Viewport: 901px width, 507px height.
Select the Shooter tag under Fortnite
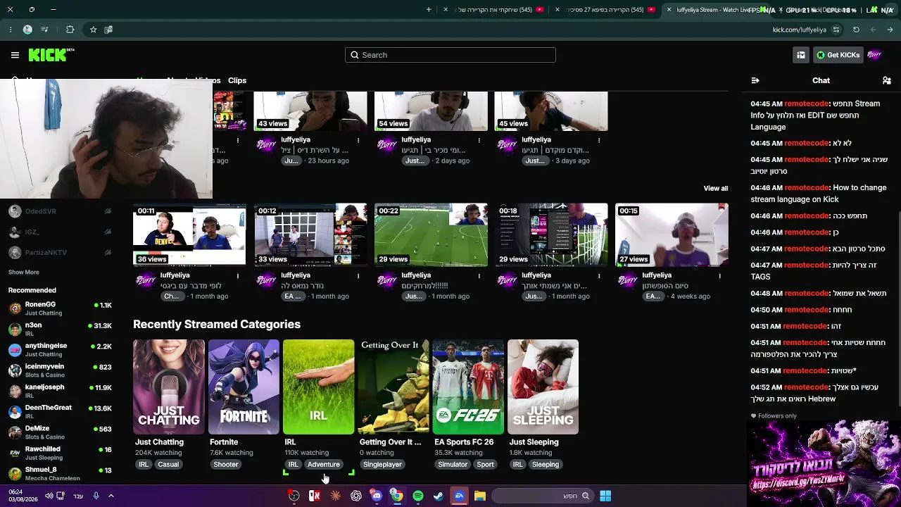click(226, 465)
